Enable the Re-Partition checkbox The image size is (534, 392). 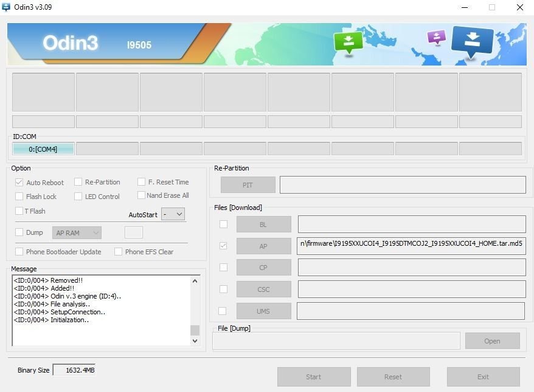[x=78, y=181]
